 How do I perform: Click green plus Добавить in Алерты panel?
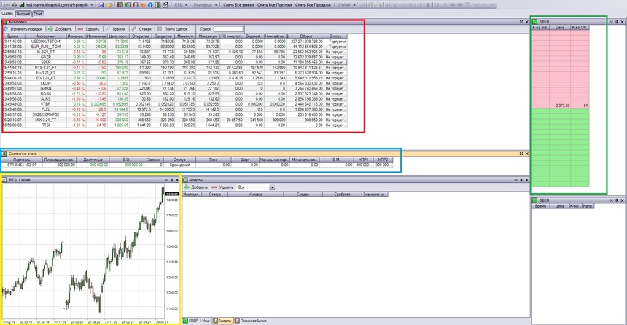(195, 187)
